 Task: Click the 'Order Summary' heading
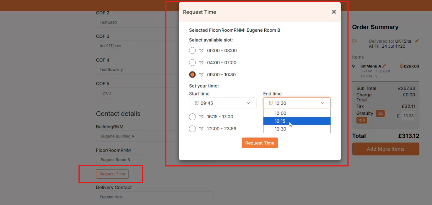click(375, 27)
